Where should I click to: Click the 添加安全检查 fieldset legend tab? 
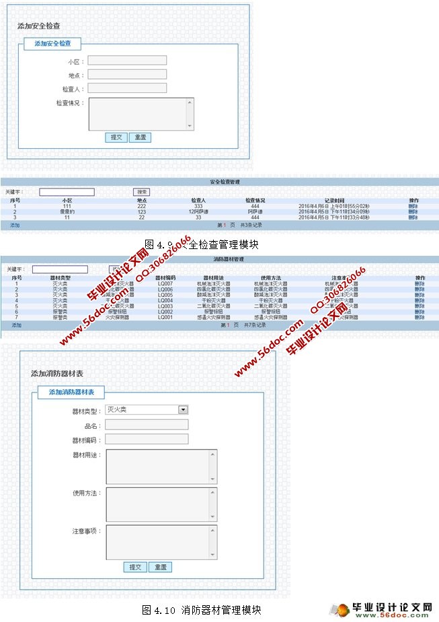tap(52, 44)
